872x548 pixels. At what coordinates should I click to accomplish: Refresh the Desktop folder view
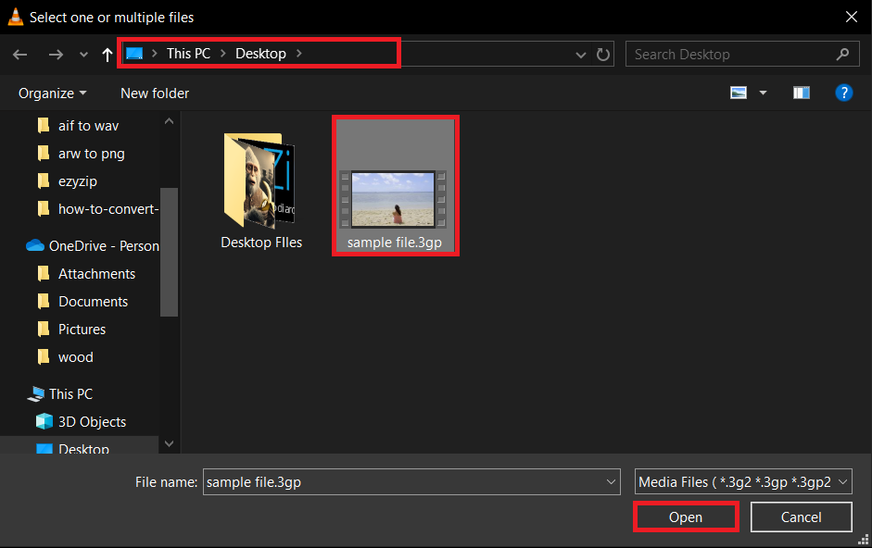(x=602, y=54)
